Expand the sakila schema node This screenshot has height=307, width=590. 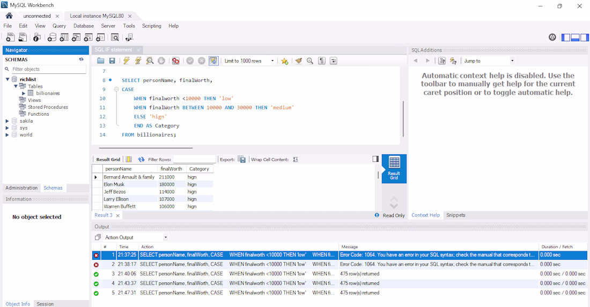7,121
